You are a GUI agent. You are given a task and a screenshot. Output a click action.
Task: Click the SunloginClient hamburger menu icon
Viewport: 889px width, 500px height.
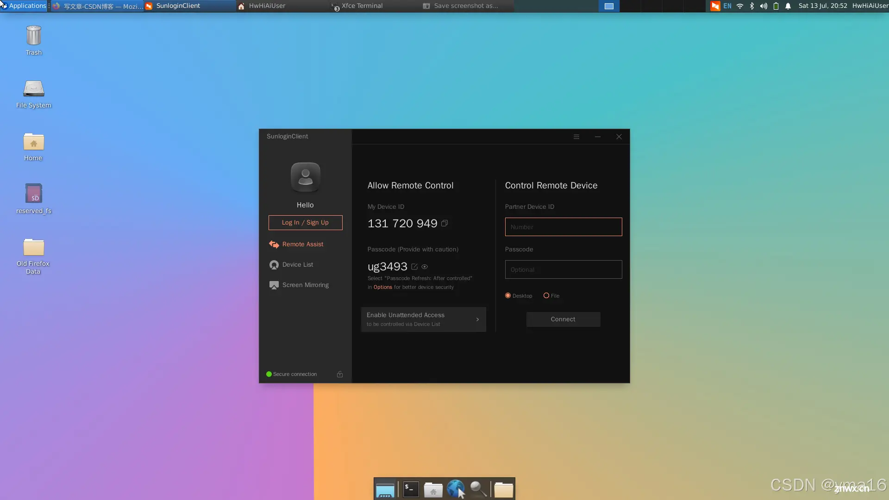tap(576, 136)
